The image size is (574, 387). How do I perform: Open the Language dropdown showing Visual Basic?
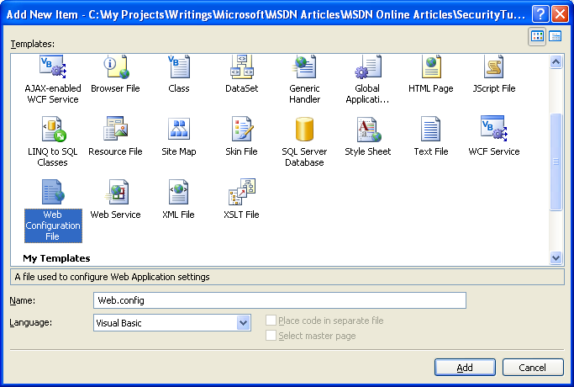pos(172,323)
